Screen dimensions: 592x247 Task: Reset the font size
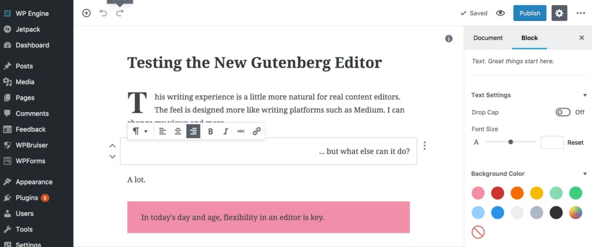point(575,142)
